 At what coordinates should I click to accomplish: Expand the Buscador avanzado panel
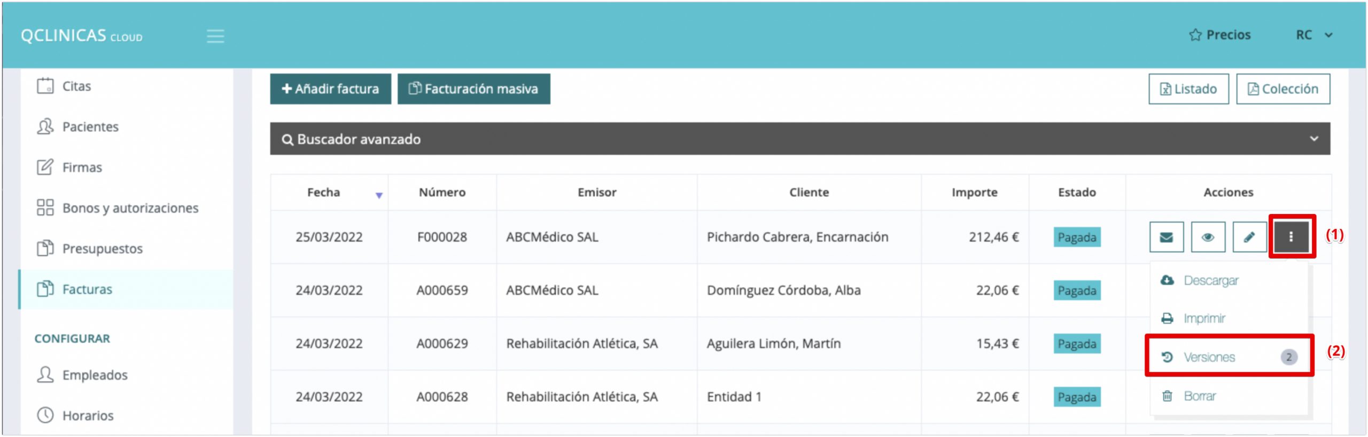[x=1313, y=139]
